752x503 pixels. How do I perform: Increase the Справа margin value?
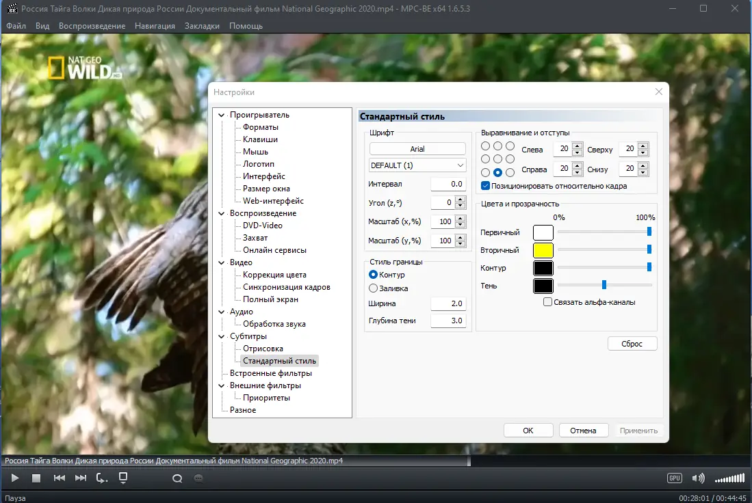tap(578, 165)
